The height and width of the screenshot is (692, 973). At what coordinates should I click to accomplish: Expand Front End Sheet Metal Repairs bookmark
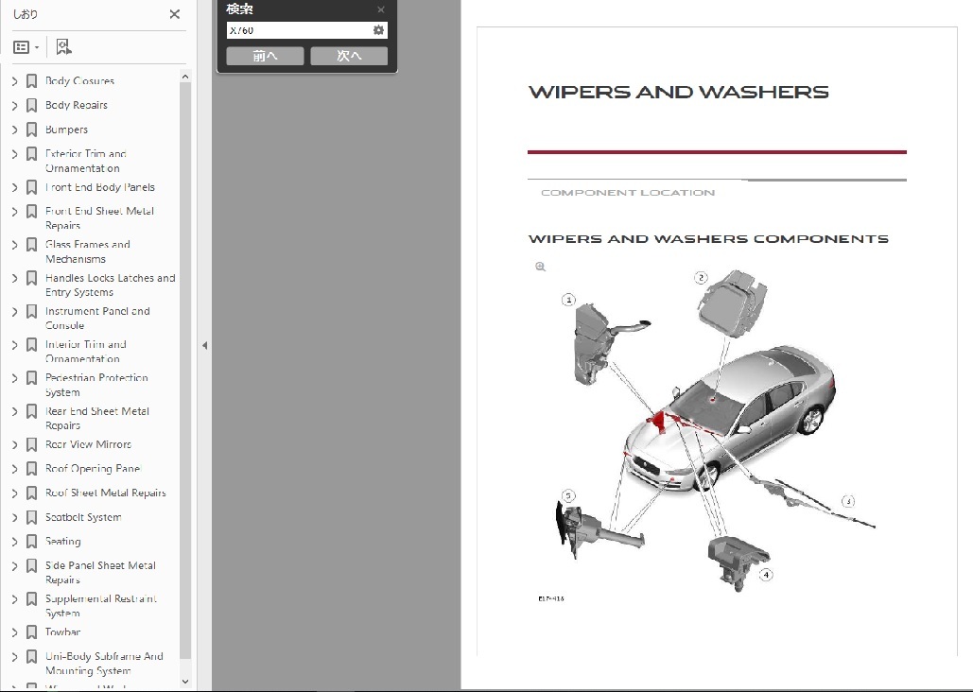pos(15,212)
